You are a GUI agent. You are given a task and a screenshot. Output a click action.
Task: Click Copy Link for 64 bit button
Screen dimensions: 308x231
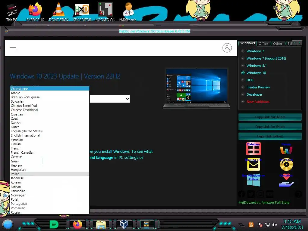point(270,127)
